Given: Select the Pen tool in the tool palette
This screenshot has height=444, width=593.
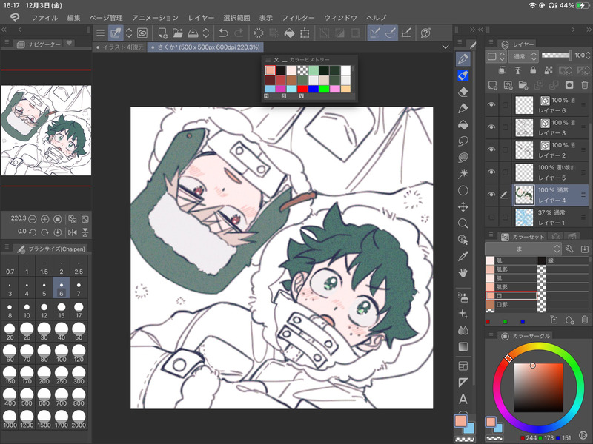Looking at the screenshot, I should pos(463,59).
